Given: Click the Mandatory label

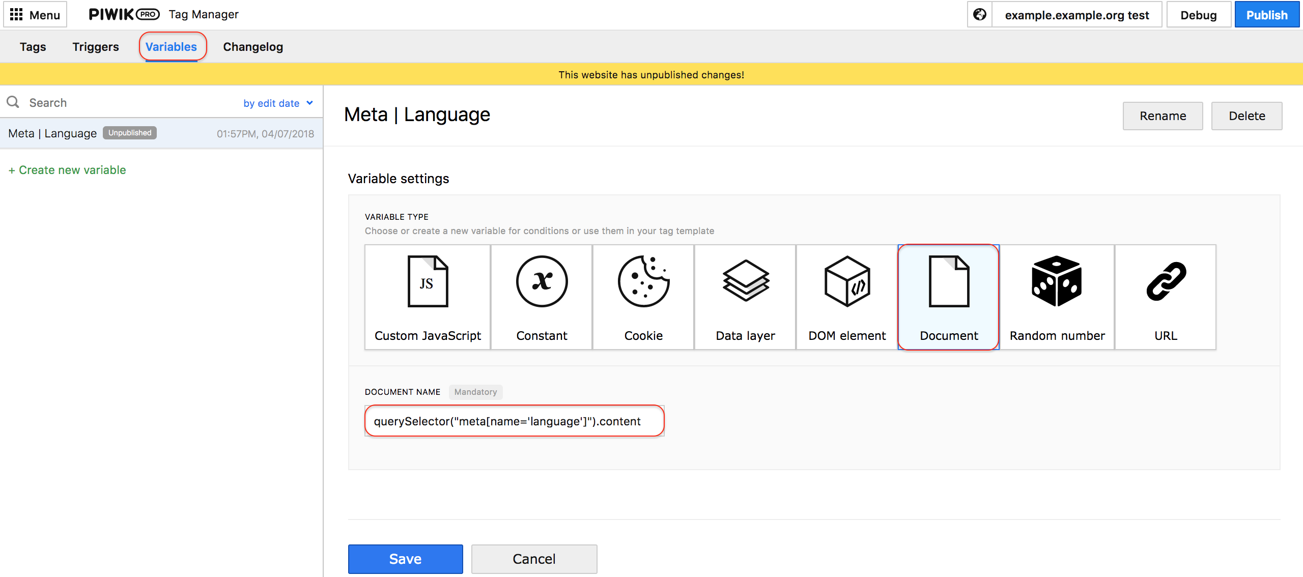Looking at the screenshot, I should [475, 392].
